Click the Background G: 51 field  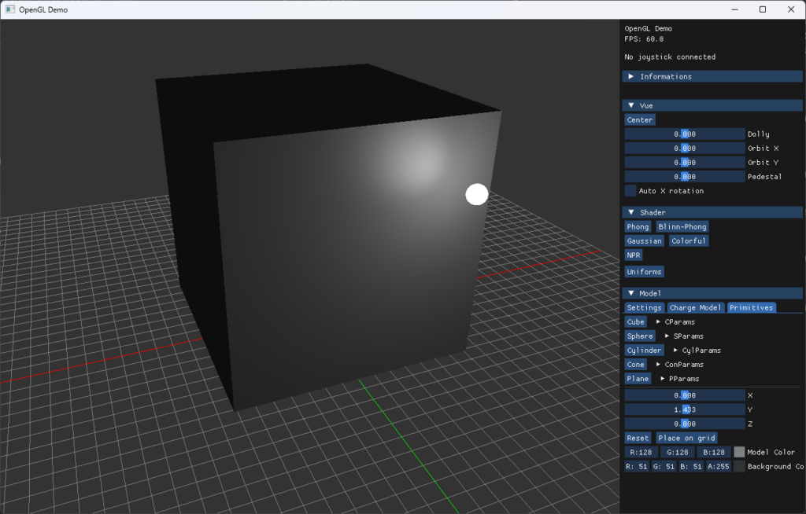point(664,467)
